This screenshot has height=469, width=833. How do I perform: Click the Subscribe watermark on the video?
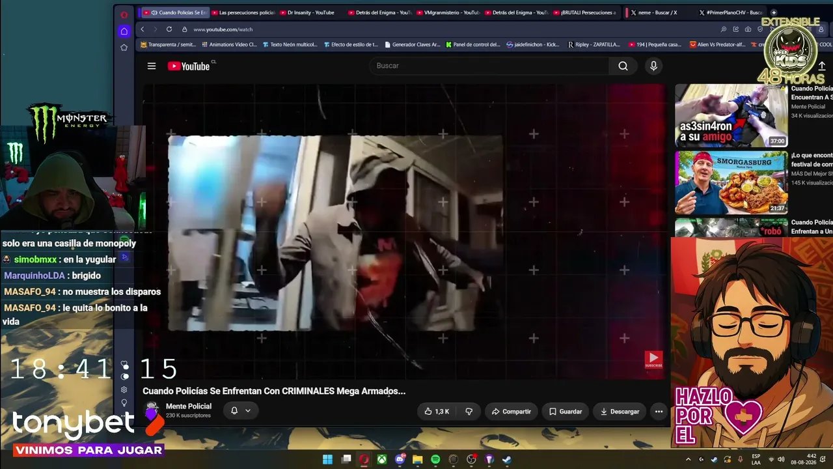point(653,360)
